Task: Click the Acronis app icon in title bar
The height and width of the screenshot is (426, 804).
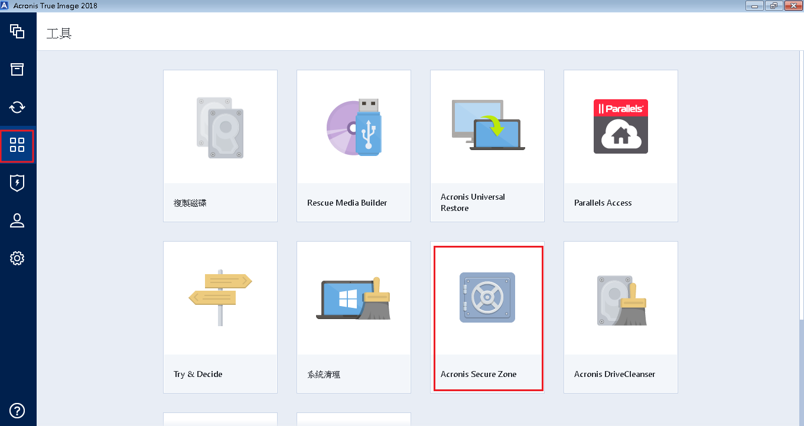Action: [5, 6]
